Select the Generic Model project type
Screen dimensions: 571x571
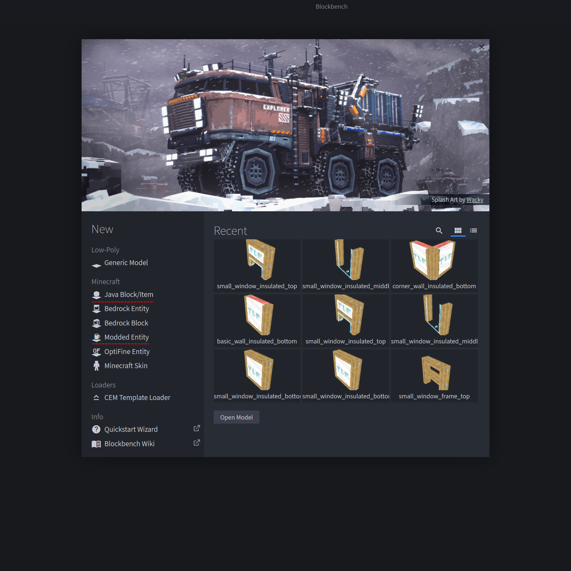[126, 262]
